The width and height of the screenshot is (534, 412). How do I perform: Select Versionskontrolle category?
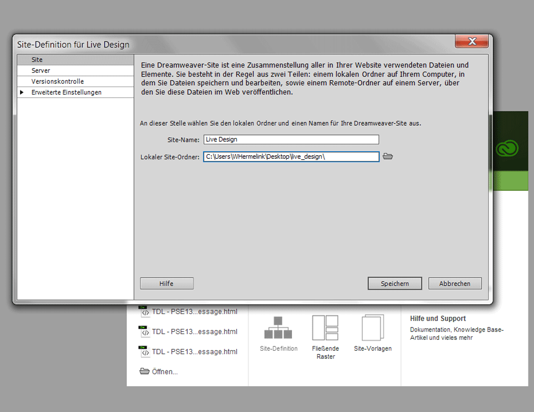coord(75,81)
